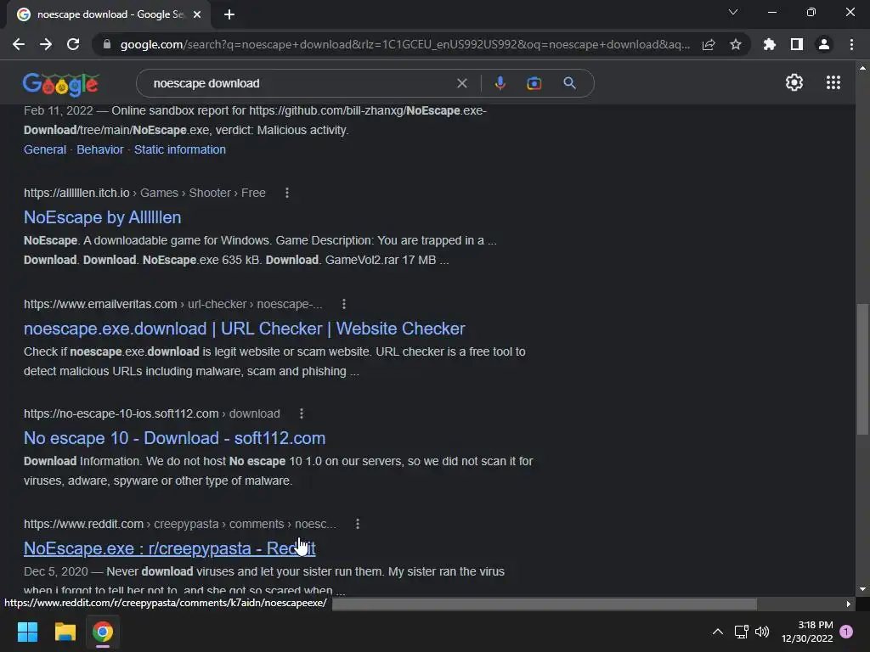Open the General sitelink

click(45, 149)
